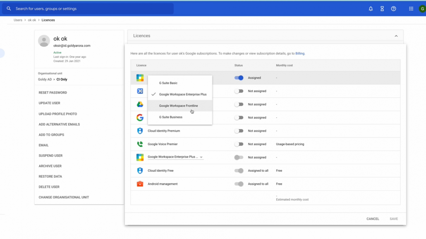
Task: Click the Google Drive licence icon
Action: (140, 104)
